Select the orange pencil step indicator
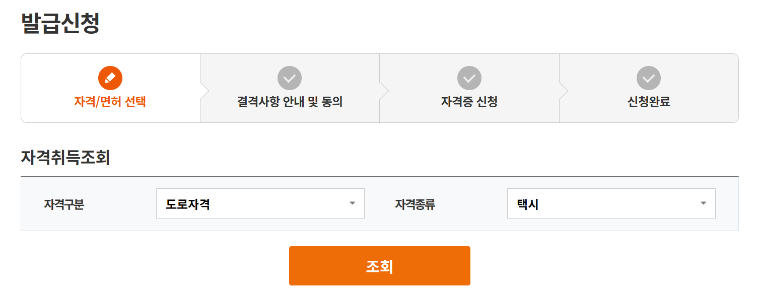Image resolution: width=757 pixels, height=290 pixels. click(x=110, y=78)
